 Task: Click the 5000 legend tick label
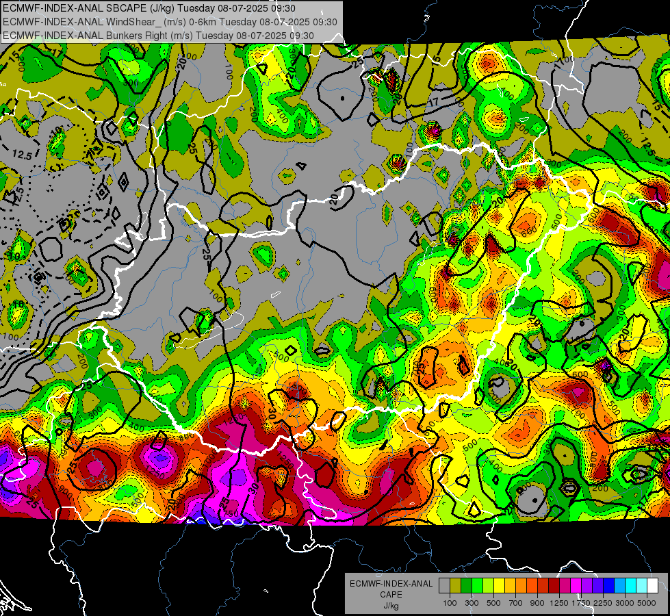647,603
